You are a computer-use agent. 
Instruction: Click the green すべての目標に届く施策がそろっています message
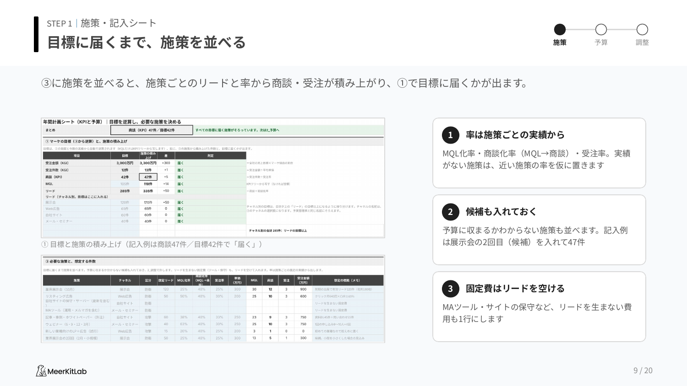point(237,130)
